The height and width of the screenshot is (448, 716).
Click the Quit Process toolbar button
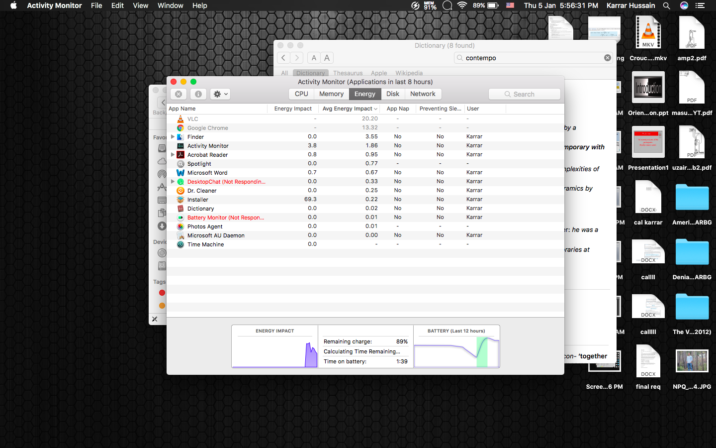(x=179, y=94)
